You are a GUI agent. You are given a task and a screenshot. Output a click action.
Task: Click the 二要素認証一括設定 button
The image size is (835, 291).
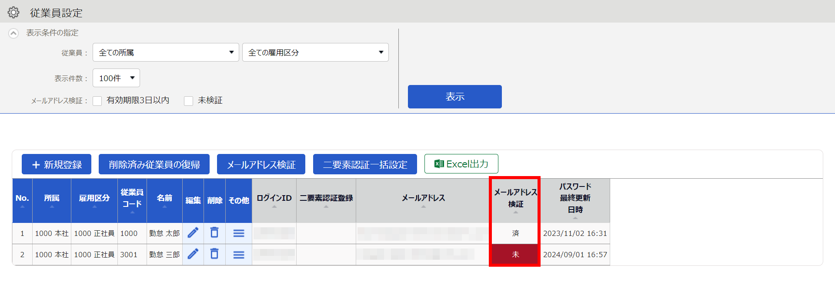click(x=365, y=164)
